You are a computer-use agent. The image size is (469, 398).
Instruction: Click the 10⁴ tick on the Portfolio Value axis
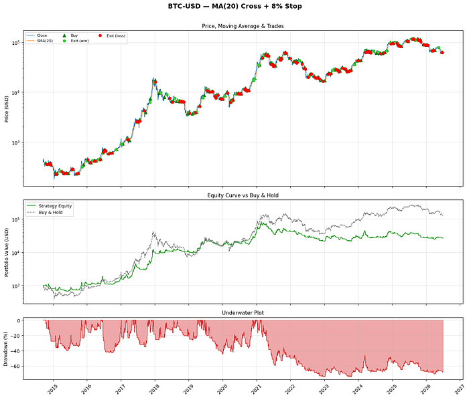tap(15, 253)
